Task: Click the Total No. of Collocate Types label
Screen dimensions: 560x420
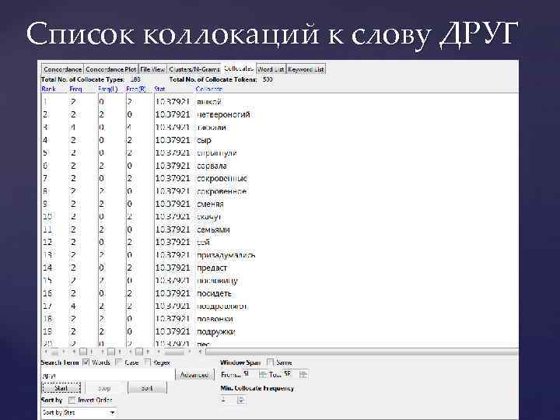Action: (x=83, y=79)
